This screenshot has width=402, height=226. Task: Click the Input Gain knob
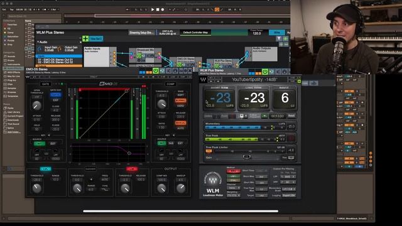[40, 49]
